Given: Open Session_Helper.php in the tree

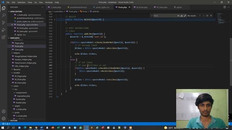Looking at the screenshot, I should 23,60.
